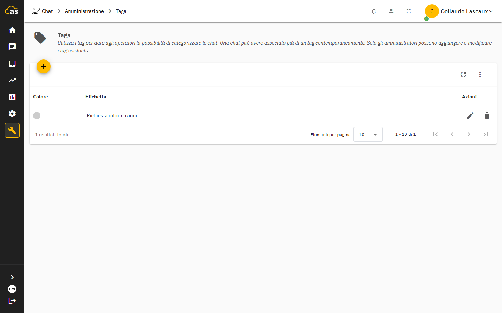
Task: Go to Amministrazione breadcrumb
Action: [84, 11]
